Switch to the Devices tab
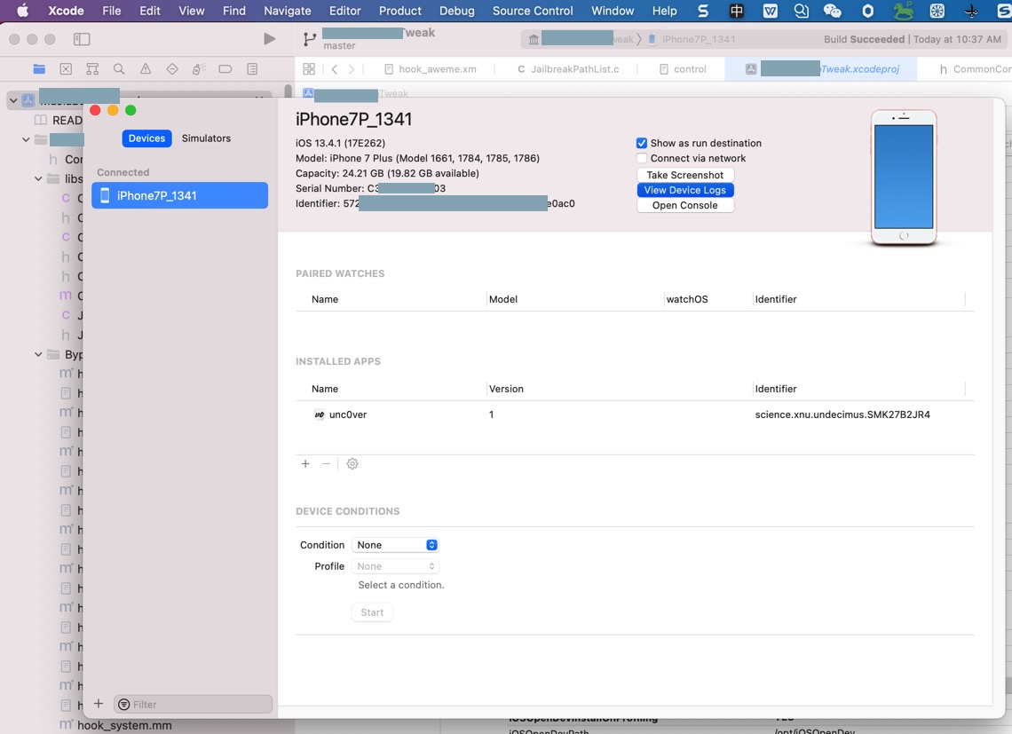Screen dimensions: 1012x734 146,138
